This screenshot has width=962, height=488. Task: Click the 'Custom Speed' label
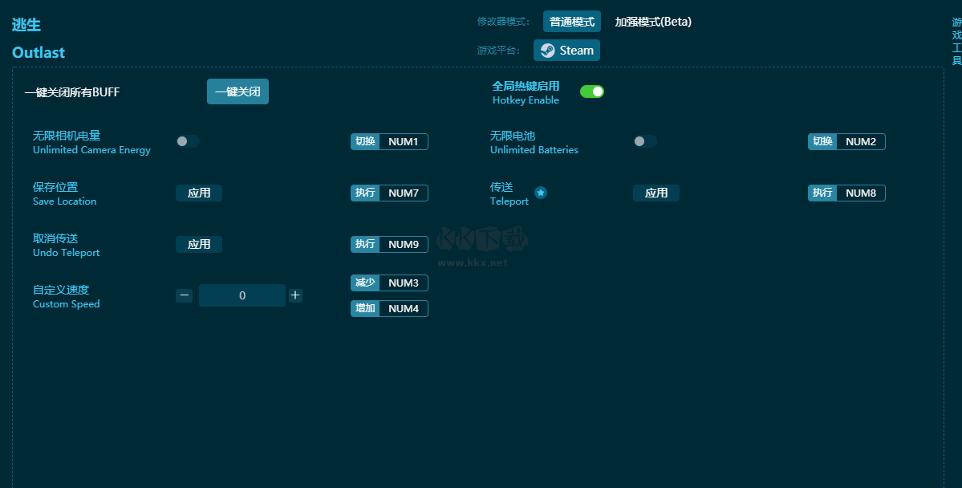[x=67, y=304]
